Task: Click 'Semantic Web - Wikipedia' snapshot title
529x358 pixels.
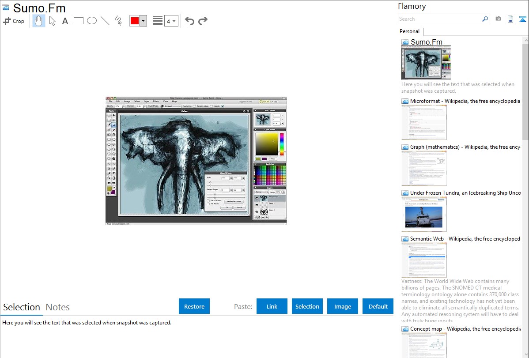Action: (465, 238)
